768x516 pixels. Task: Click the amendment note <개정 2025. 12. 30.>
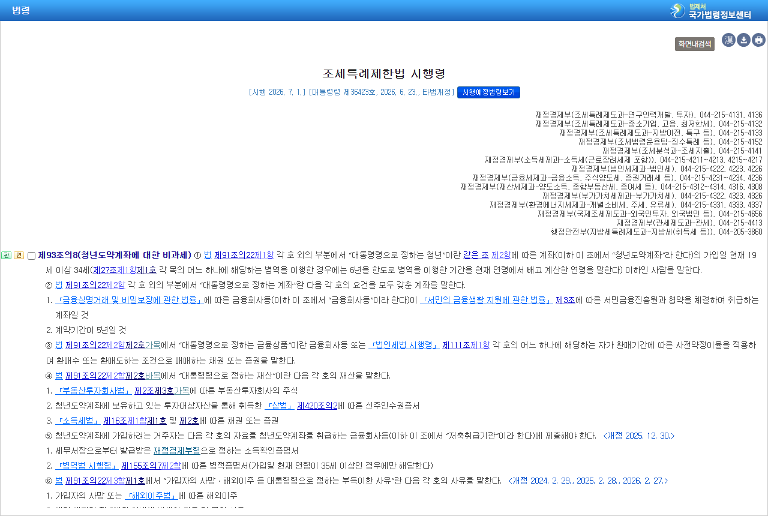[639, 436]
